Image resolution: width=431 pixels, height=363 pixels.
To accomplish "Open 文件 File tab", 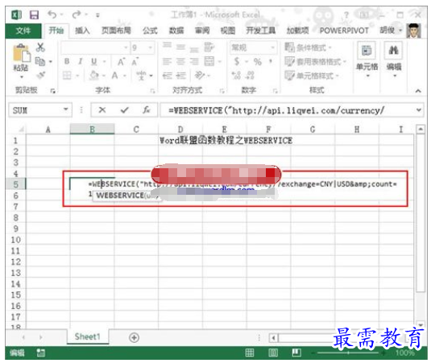I will 23,31.
